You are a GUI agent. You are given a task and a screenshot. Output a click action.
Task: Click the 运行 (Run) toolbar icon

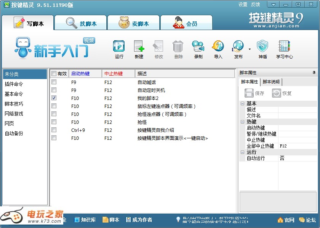[x=119, y=47]
